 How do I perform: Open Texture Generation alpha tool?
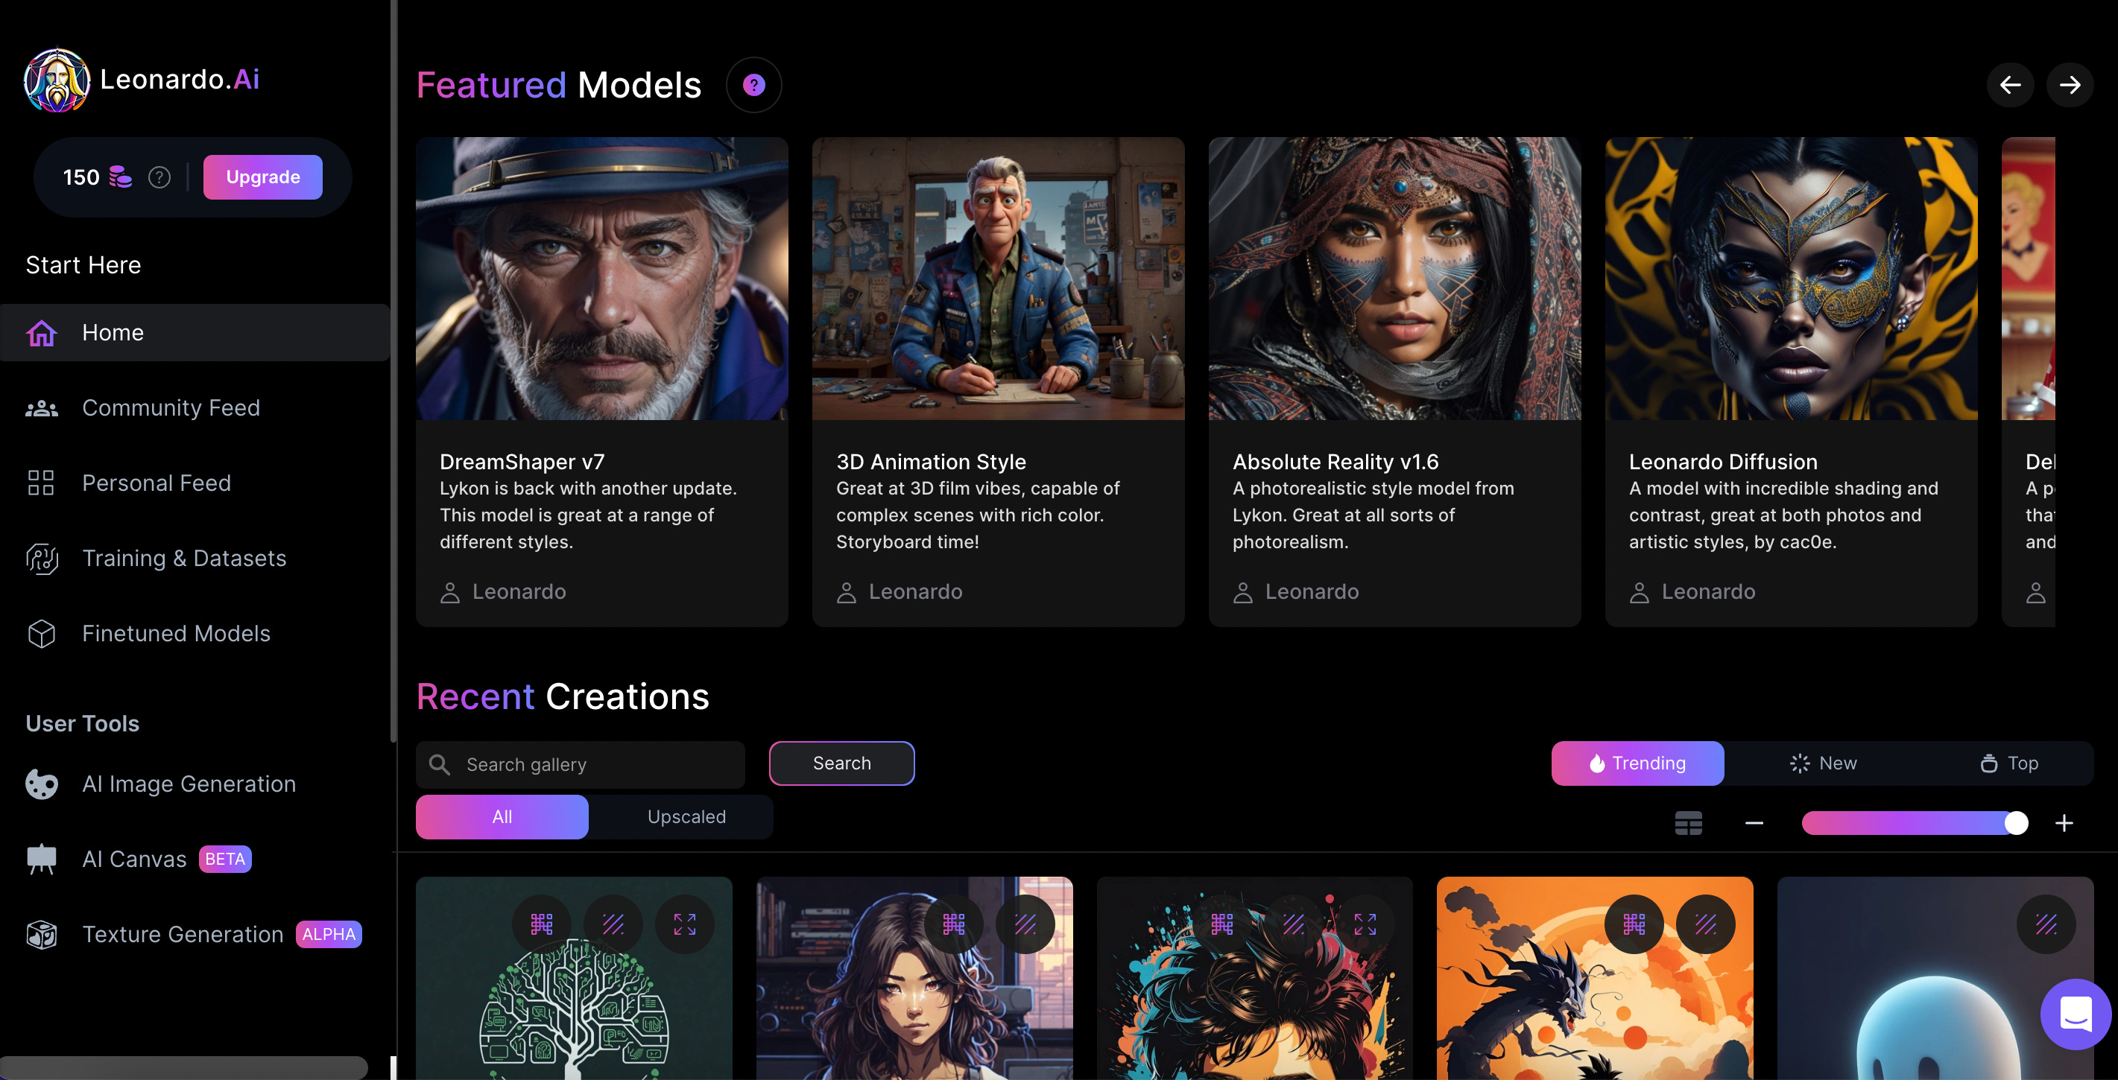click(x=194, y=934)
